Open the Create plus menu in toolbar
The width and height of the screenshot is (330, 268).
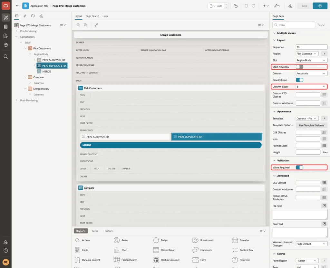(266, 6)
